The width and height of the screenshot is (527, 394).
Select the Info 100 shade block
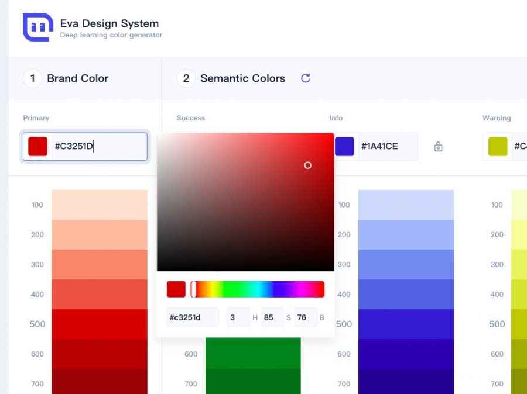point(406,205)
